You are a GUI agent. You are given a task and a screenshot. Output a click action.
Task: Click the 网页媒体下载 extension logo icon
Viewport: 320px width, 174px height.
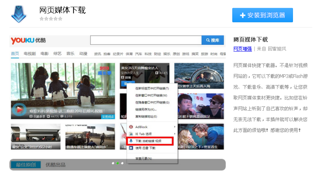[19, 14]
